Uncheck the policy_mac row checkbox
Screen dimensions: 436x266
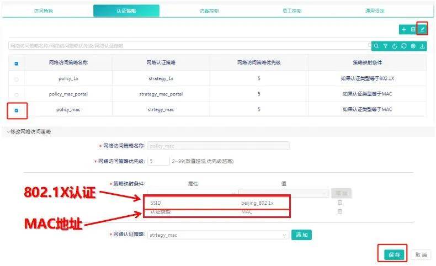point(17,110)
